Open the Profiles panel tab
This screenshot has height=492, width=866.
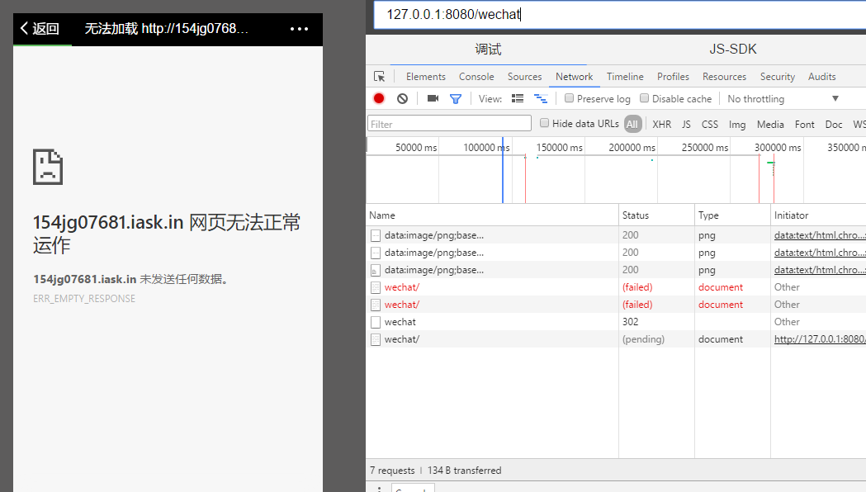click(674, 77)
